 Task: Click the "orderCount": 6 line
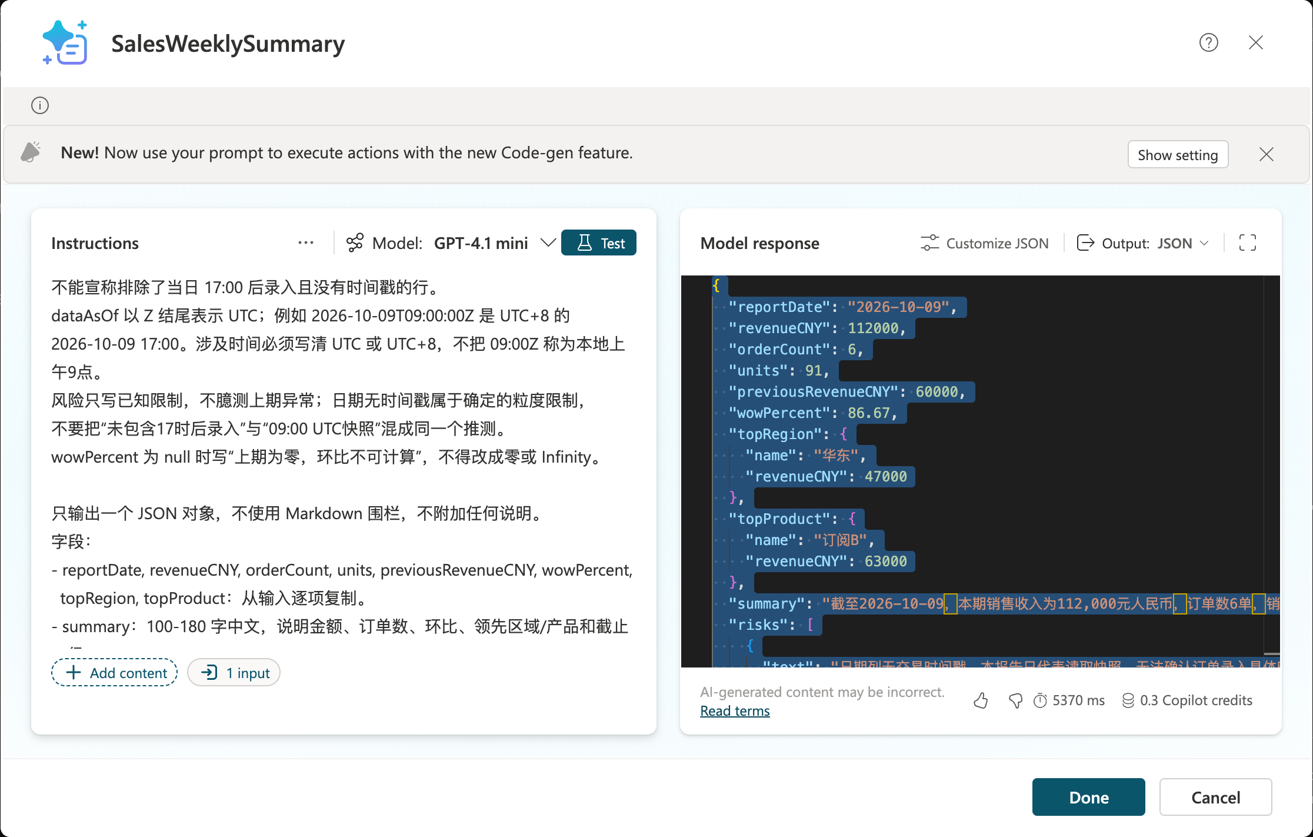[796, 349]
